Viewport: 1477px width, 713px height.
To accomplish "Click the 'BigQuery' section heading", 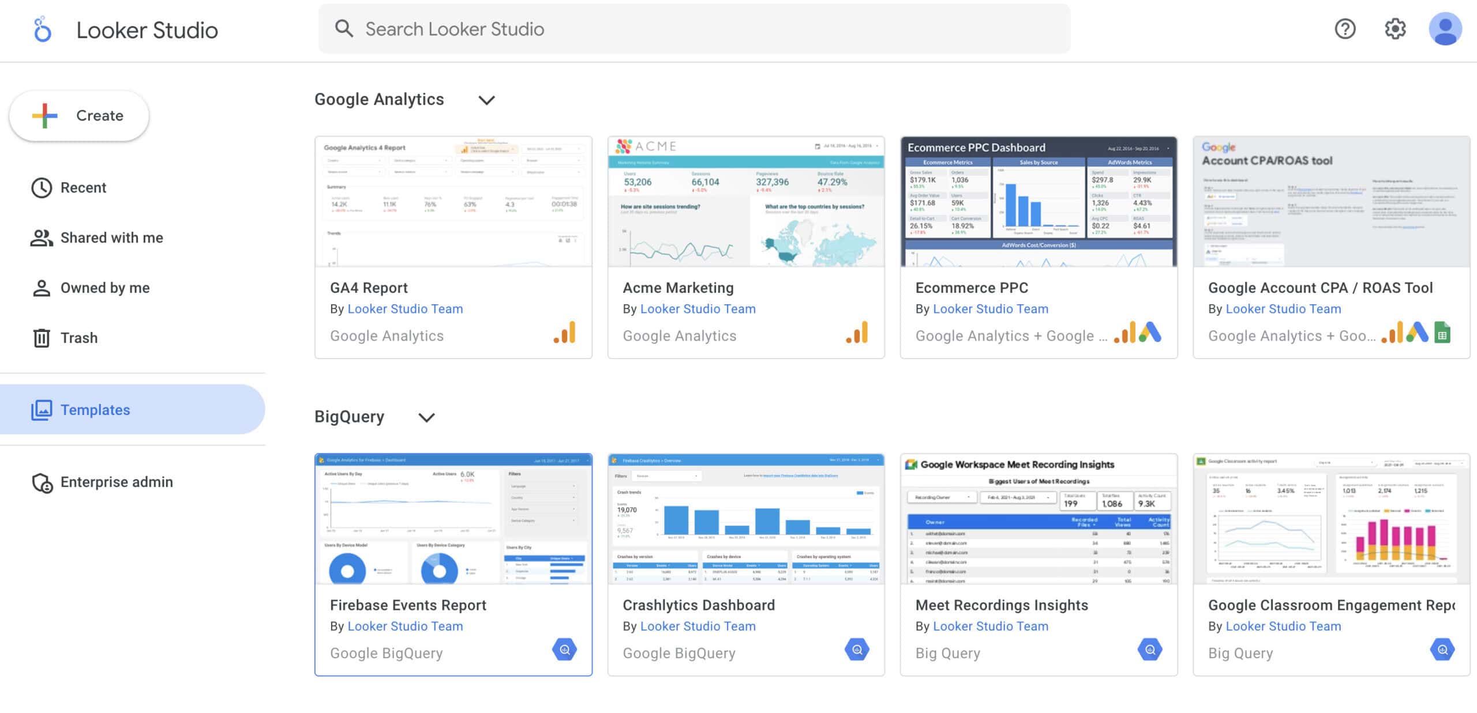I will pyautogui.click(x=349, y=417).
